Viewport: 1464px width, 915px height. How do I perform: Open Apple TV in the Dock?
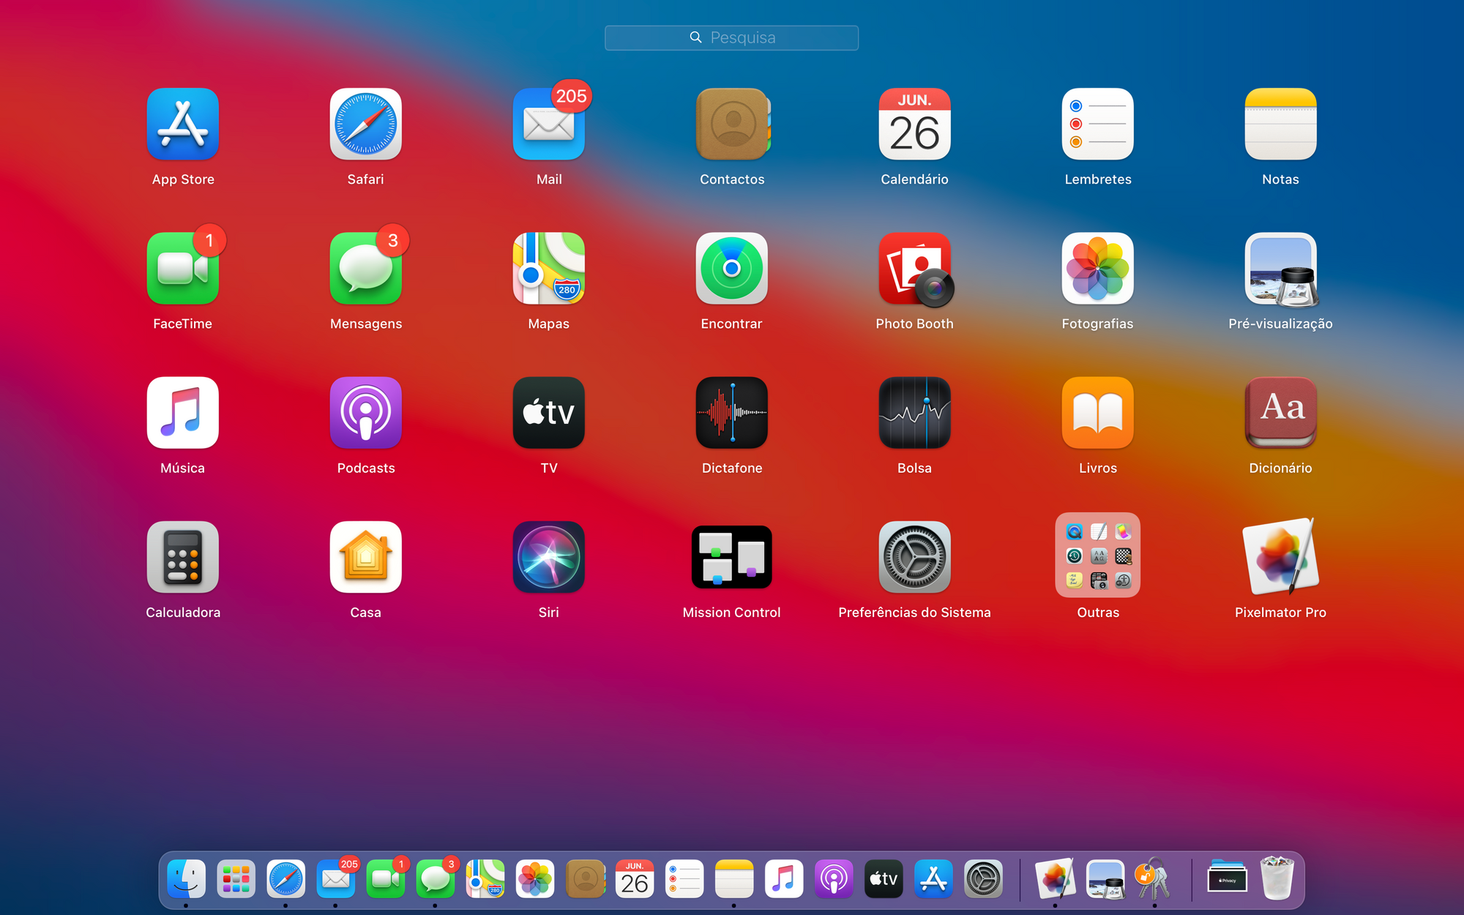(x=884, y=878)
